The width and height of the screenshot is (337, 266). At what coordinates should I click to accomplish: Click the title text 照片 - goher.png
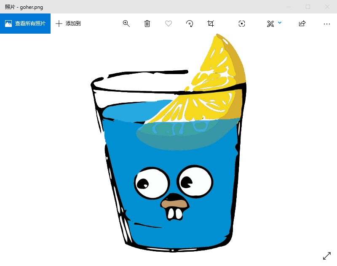(x=24, y=7)
